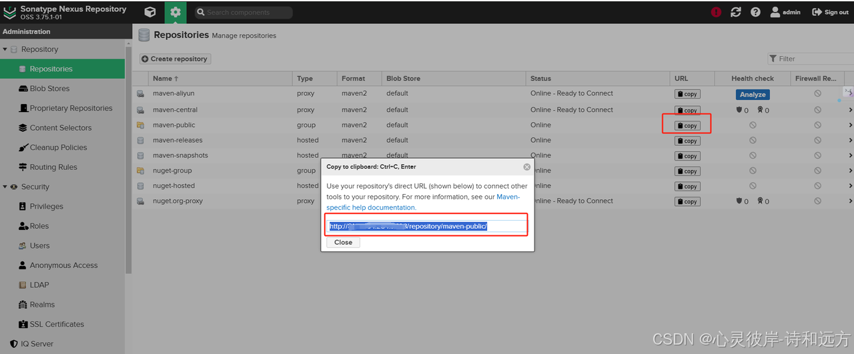This screenshot has height=354, width=854.
Task: Click the repository URL text field
Action: [427, 226]
